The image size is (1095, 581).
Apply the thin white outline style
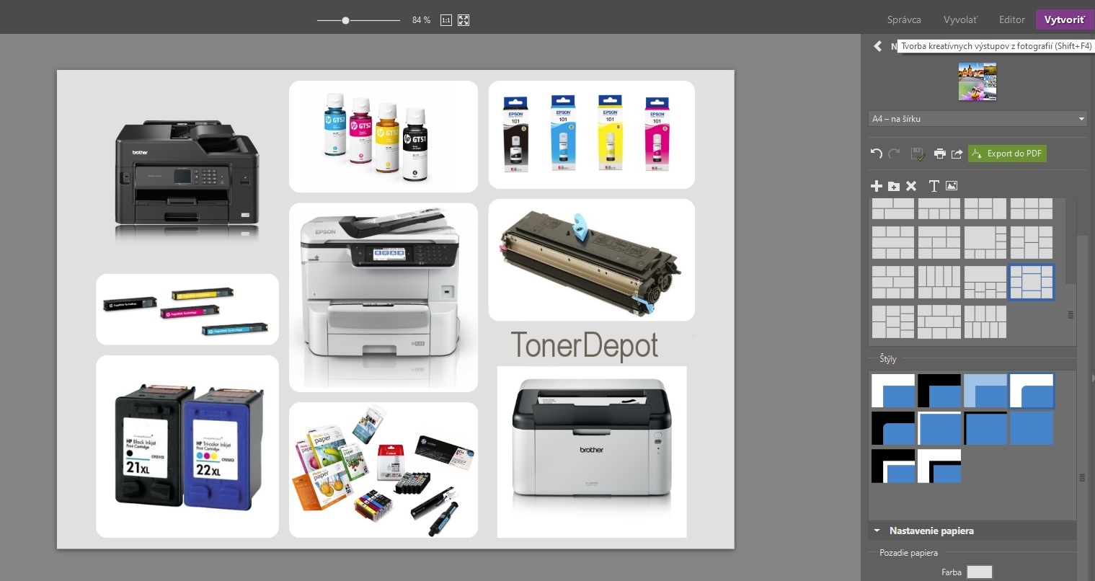click(939, 428)
